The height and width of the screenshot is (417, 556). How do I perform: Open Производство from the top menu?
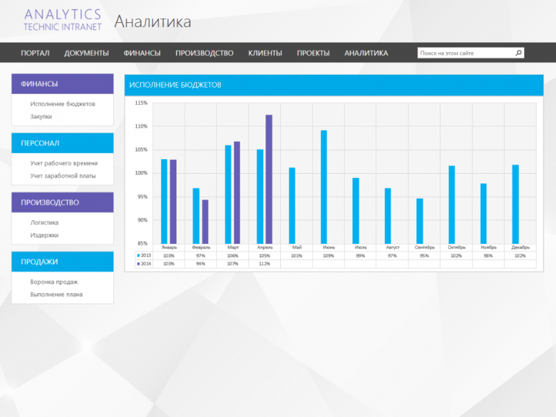[x=206, y=52]
